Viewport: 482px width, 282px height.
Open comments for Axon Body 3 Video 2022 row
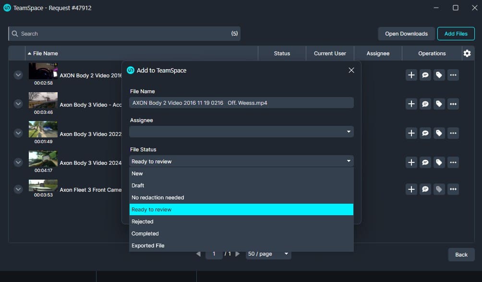(425, 133)
